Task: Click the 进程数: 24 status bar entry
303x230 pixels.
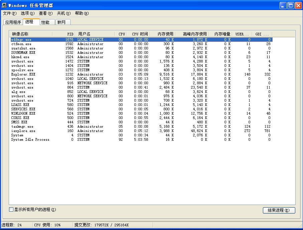Action: tap(12, 225)
